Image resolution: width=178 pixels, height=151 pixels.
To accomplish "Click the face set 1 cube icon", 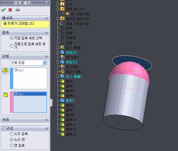I will [x=5, y=71].
